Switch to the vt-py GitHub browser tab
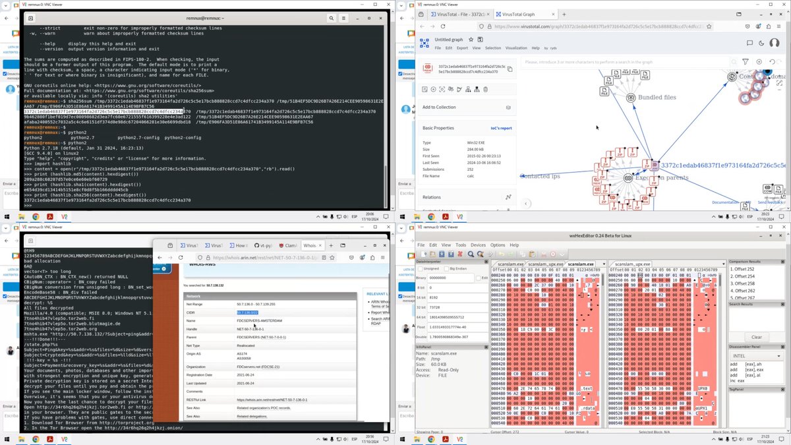 [264, 245]
